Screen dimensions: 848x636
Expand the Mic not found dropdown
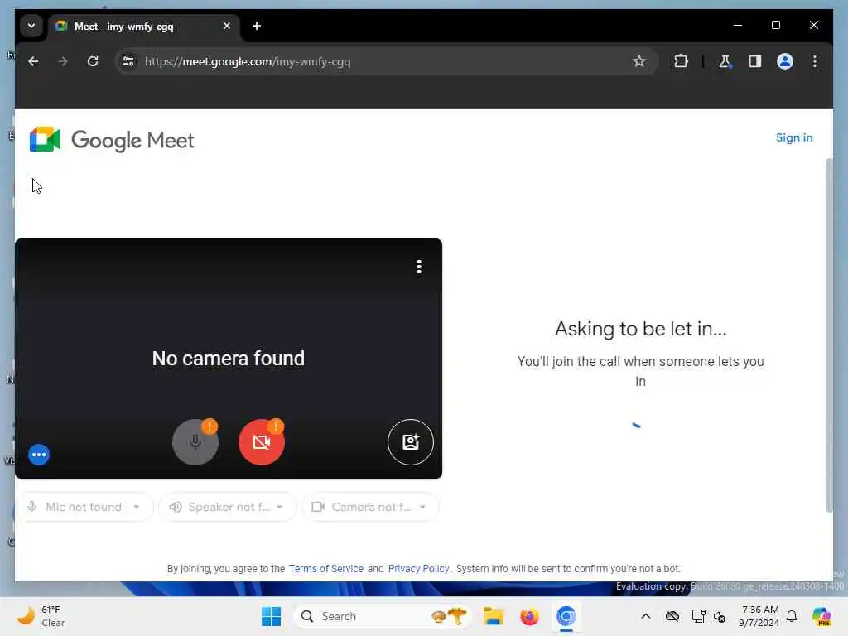click(85, 507)
